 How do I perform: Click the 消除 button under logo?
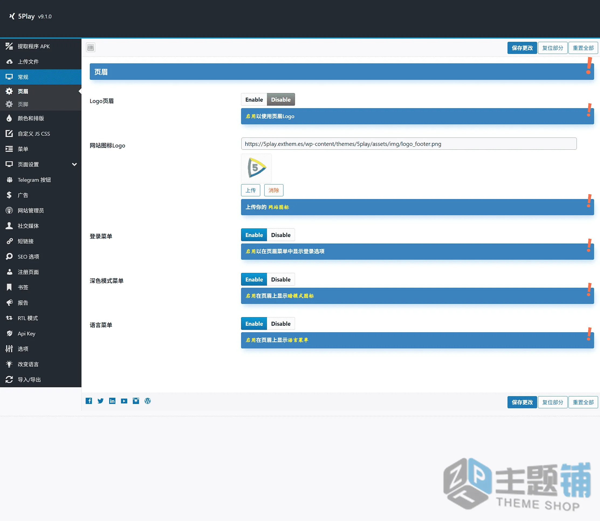tap(273, 190)
